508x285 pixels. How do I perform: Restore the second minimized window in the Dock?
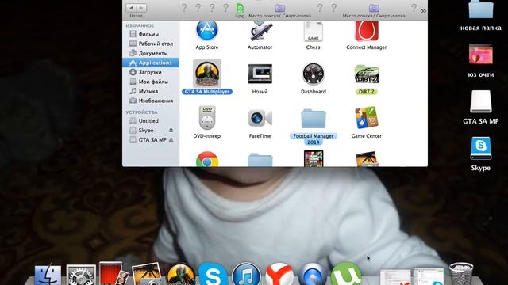click(x=429, y=276)
